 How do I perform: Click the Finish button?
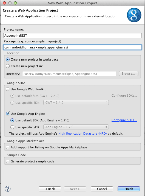tap(129, 189)
